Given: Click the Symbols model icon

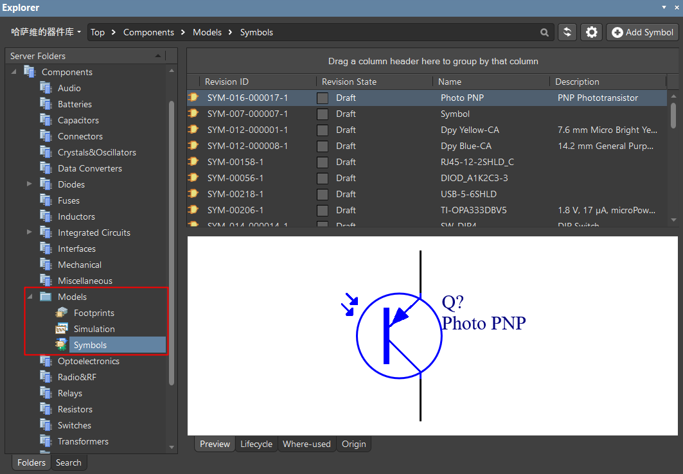Looking at the screenshot, I should pos(62,345).
